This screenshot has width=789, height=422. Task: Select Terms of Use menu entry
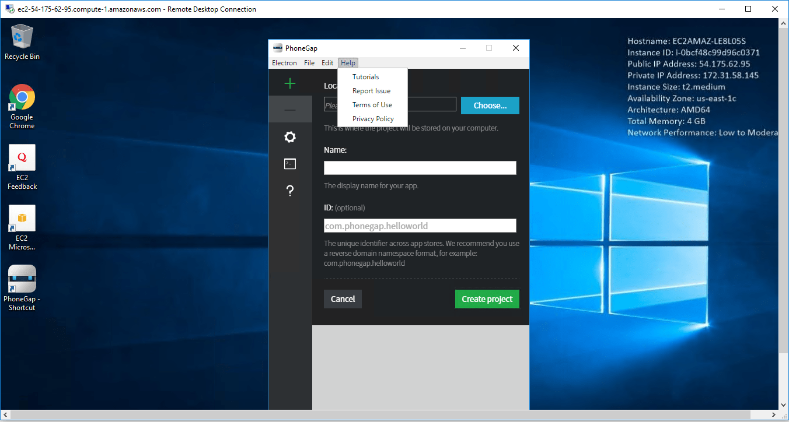pyautogui.click(x=372, y=105)
